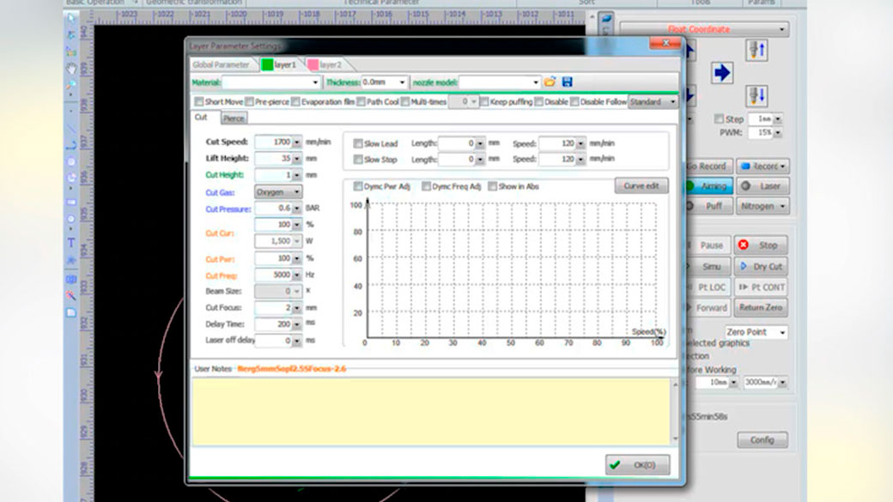
Task: Click the nozzle lower icon
Action: pos(756,94)
